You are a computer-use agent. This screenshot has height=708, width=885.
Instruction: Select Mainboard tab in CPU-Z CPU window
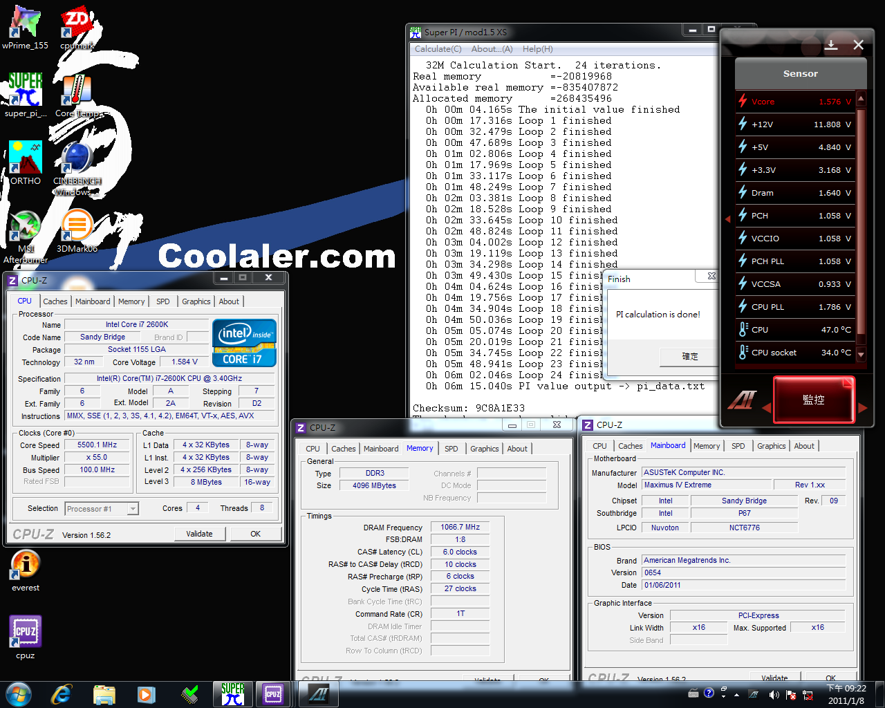tap(93, 301)
